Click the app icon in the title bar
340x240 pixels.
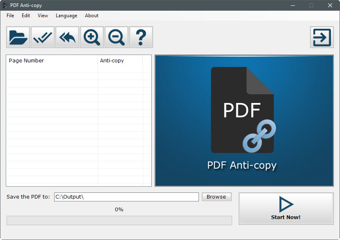coord(5,5)
